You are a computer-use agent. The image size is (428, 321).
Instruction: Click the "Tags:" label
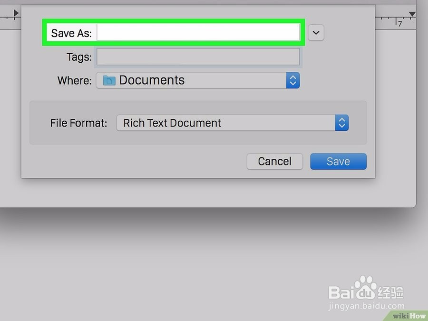[79, 58]
